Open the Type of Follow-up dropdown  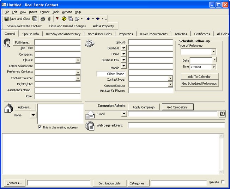pyautogui.click(x=213, y=52)
